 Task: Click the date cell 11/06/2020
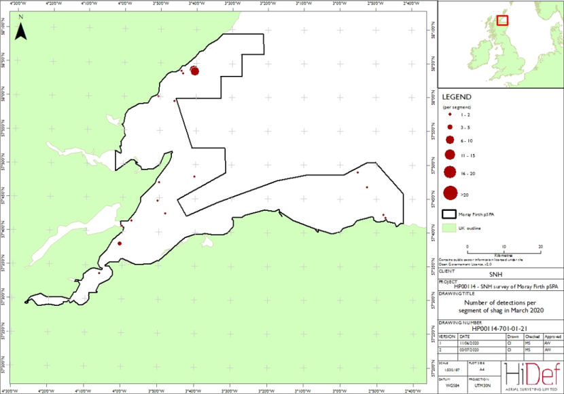469,343
